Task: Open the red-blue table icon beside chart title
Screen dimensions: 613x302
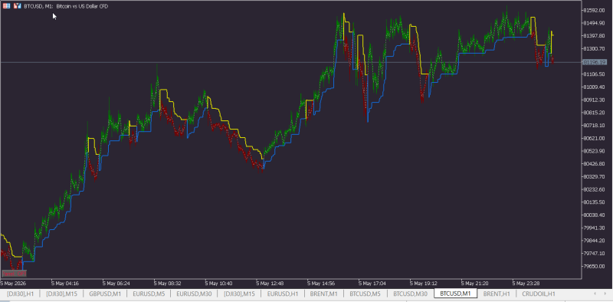Action: (7, 6)
